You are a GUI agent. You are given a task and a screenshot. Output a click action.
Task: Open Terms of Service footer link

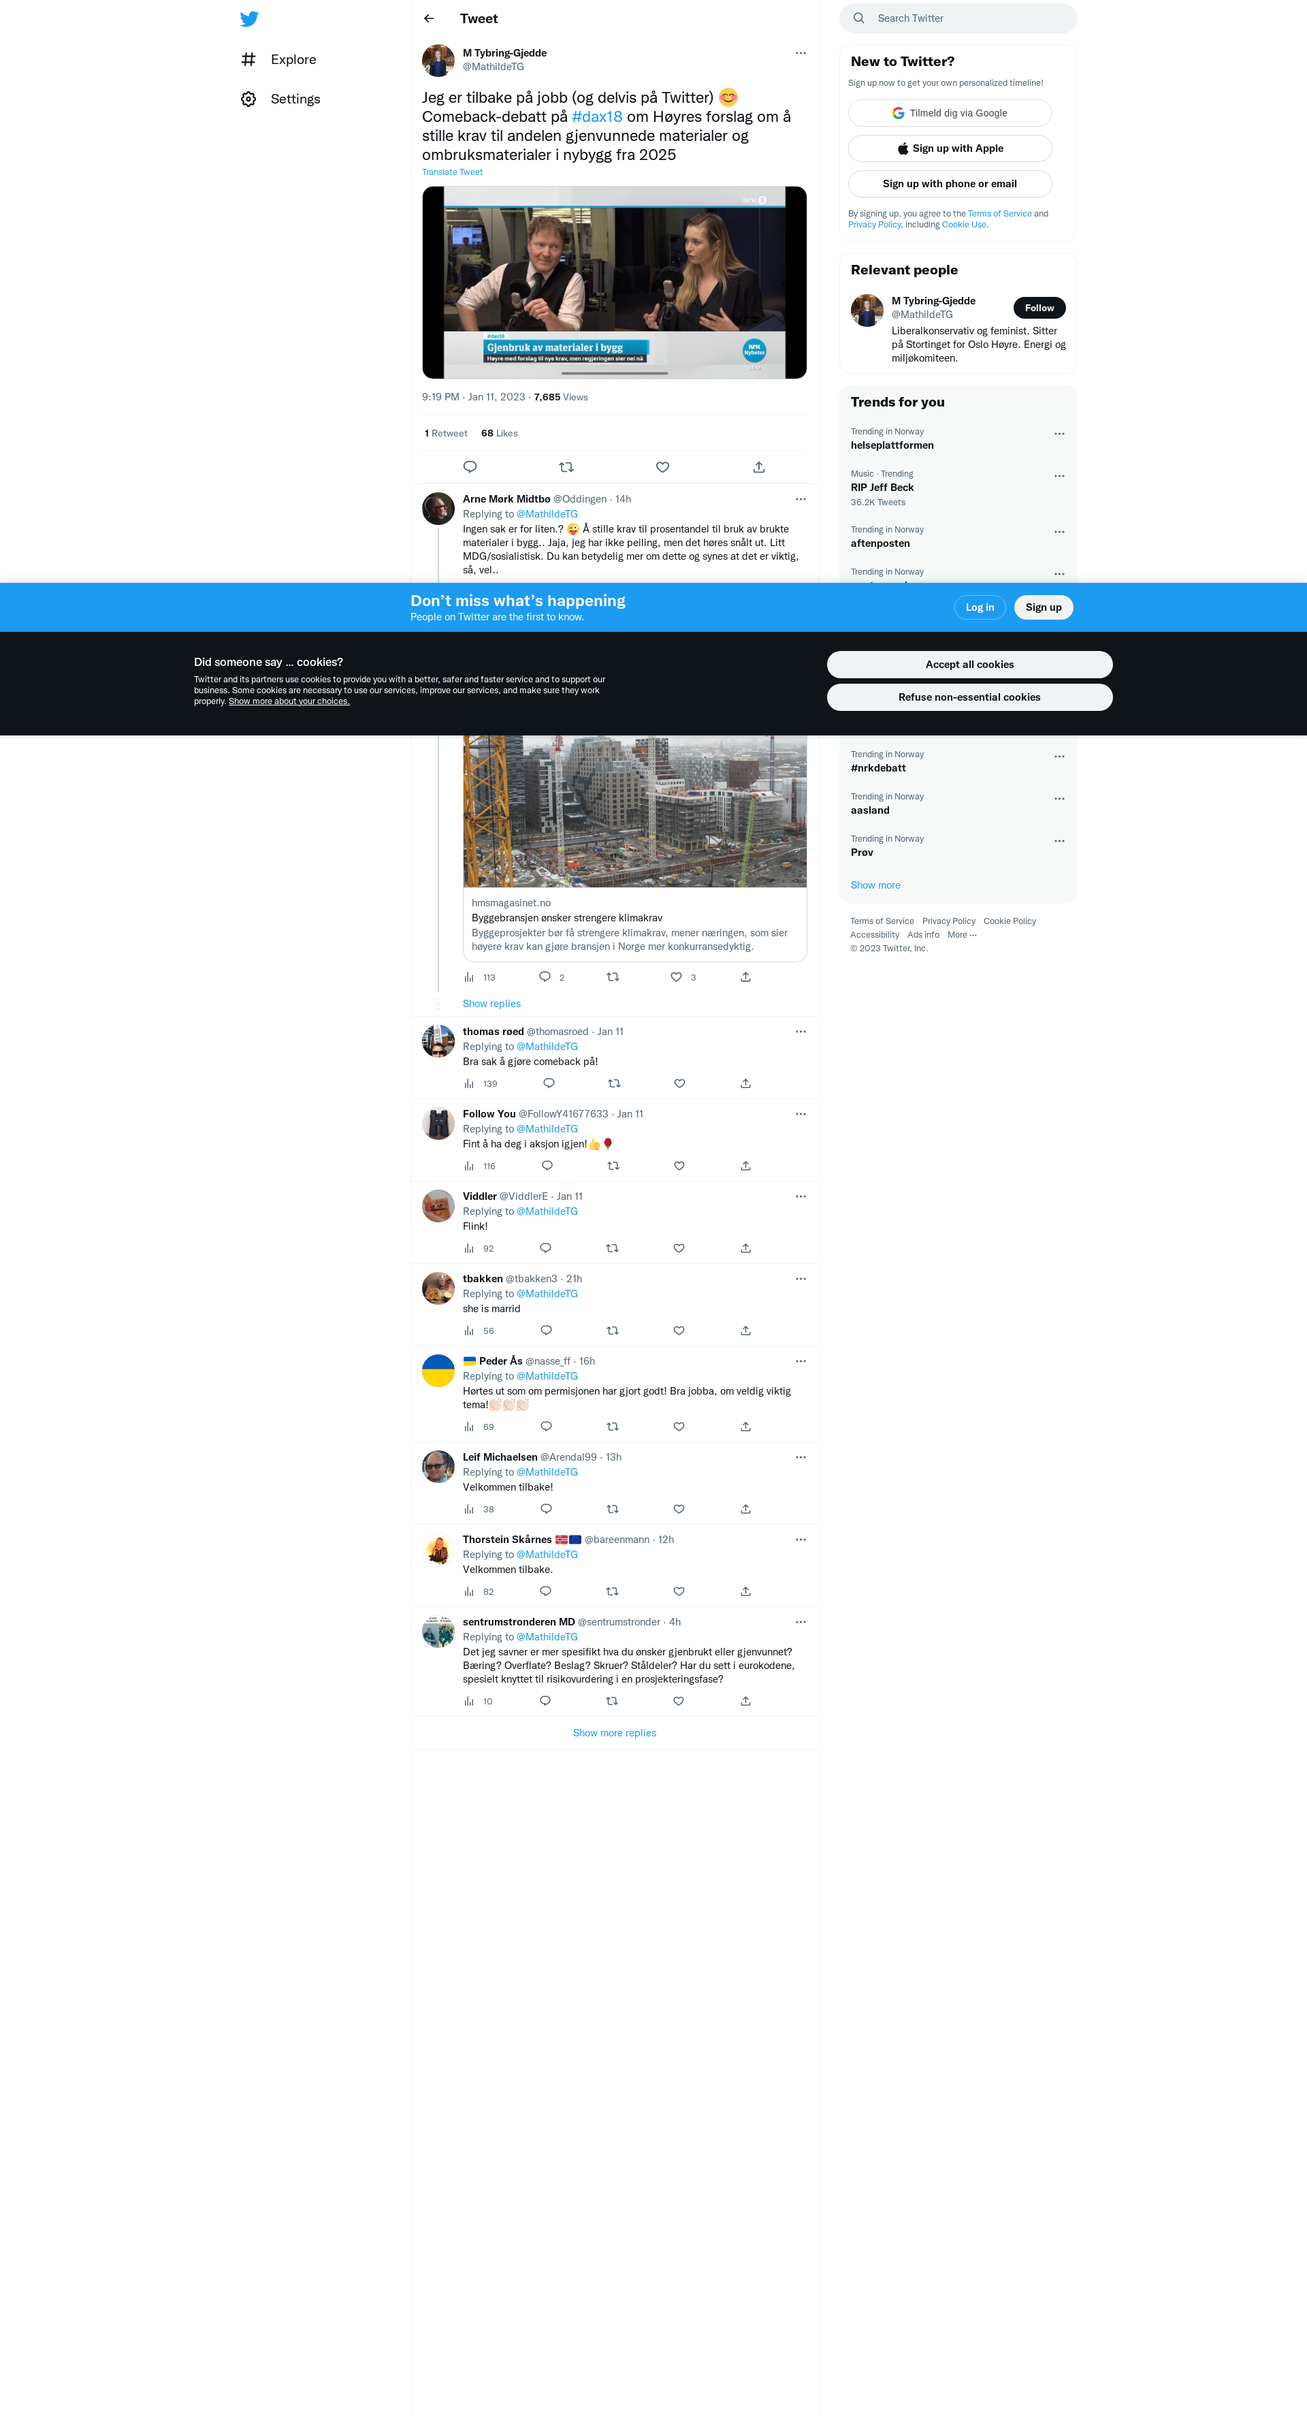pyautogui.click(x=882, y=921)
